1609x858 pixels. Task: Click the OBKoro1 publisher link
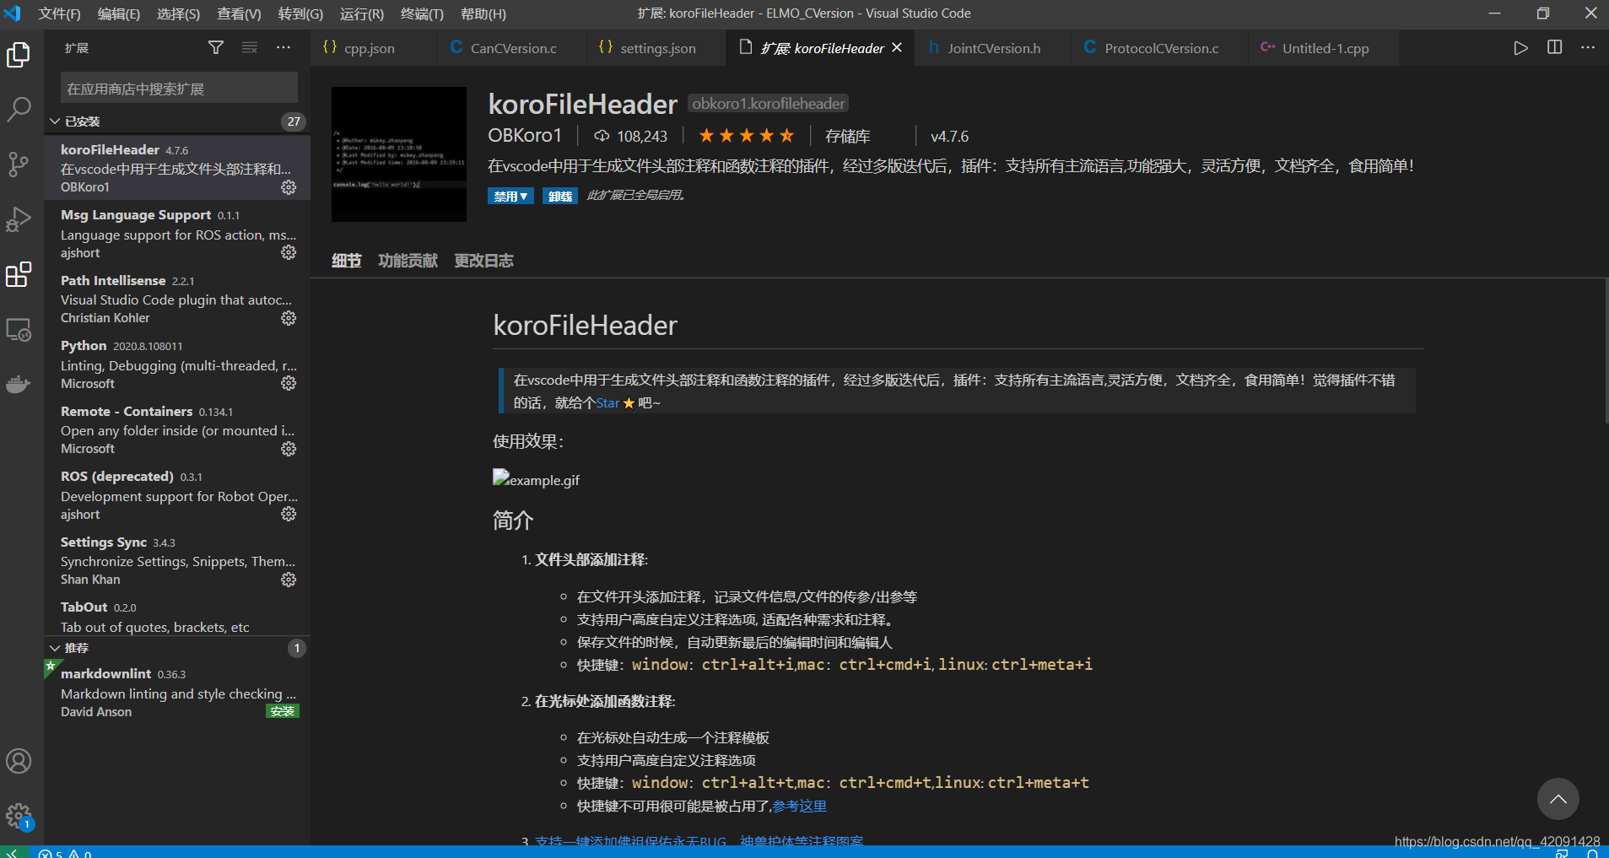pyautogui.click(x=524, y=135)
